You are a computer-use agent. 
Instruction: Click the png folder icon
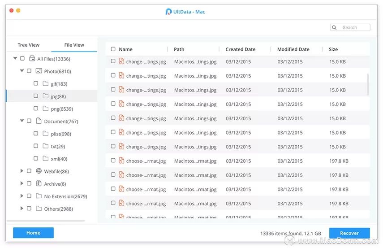click(45, 109)
